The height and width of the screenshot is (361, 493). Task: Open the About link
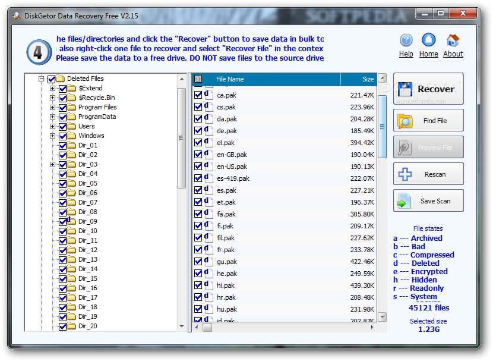[453, 54]
